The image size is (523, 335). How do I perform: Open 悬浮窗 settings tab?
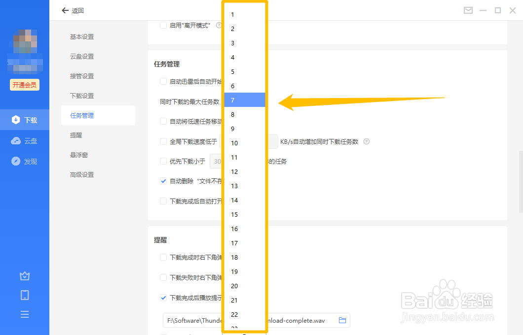79,155
